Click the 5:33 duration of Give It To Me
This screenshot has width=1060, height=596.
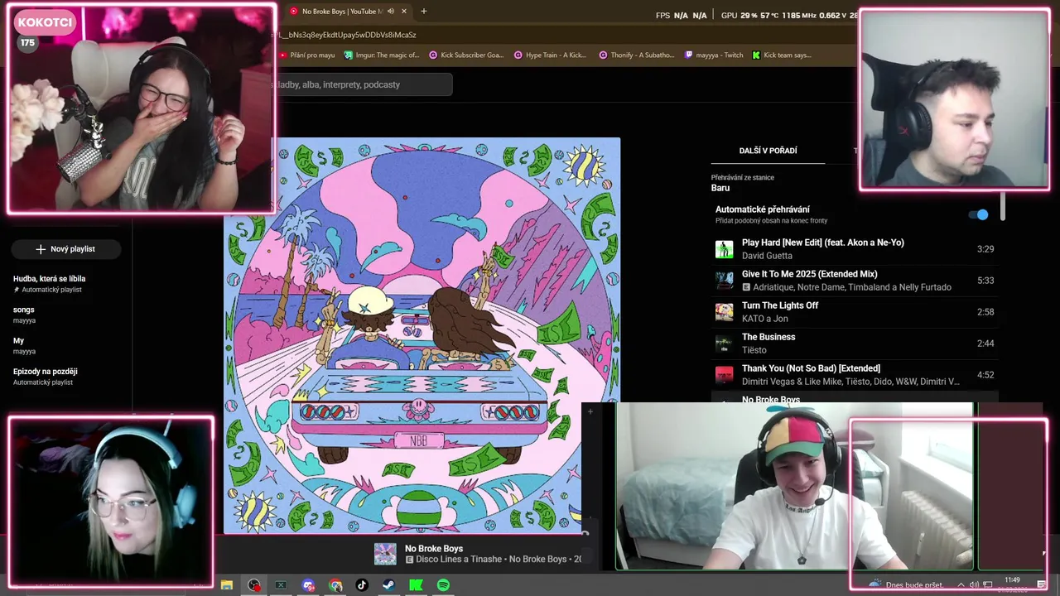click(x=985, y=281)
